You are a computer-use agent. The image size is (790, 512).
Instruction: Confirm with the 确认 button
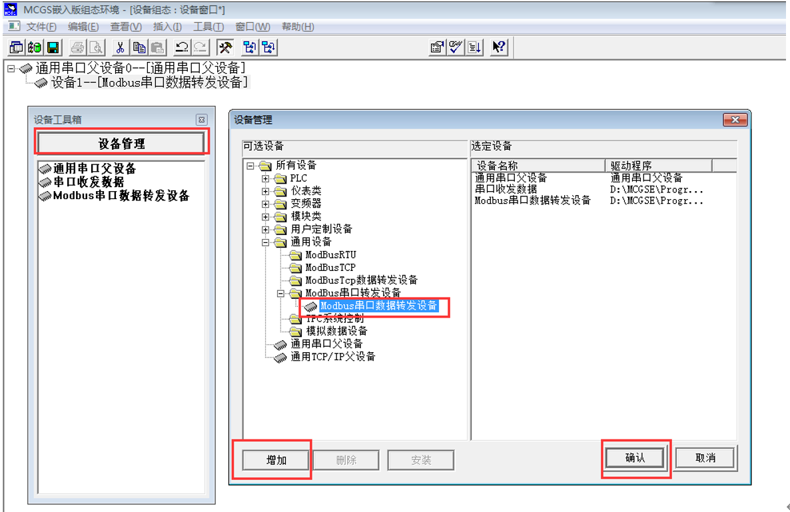(x=635, y=457)
